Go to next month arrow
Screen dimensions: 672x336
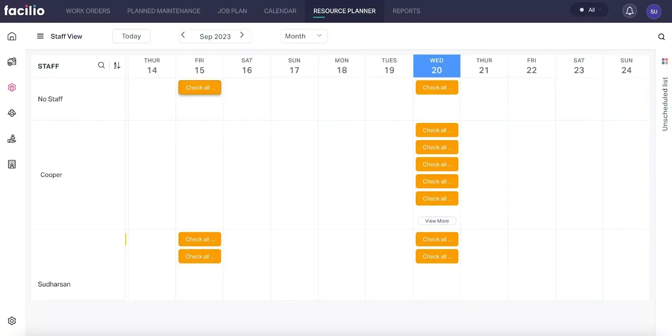pyautogui.click(x=242, y=35)
